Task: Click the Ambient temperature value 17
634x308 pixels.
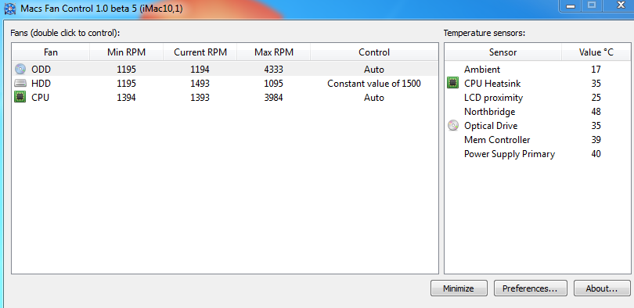Action: click(596, 70)
